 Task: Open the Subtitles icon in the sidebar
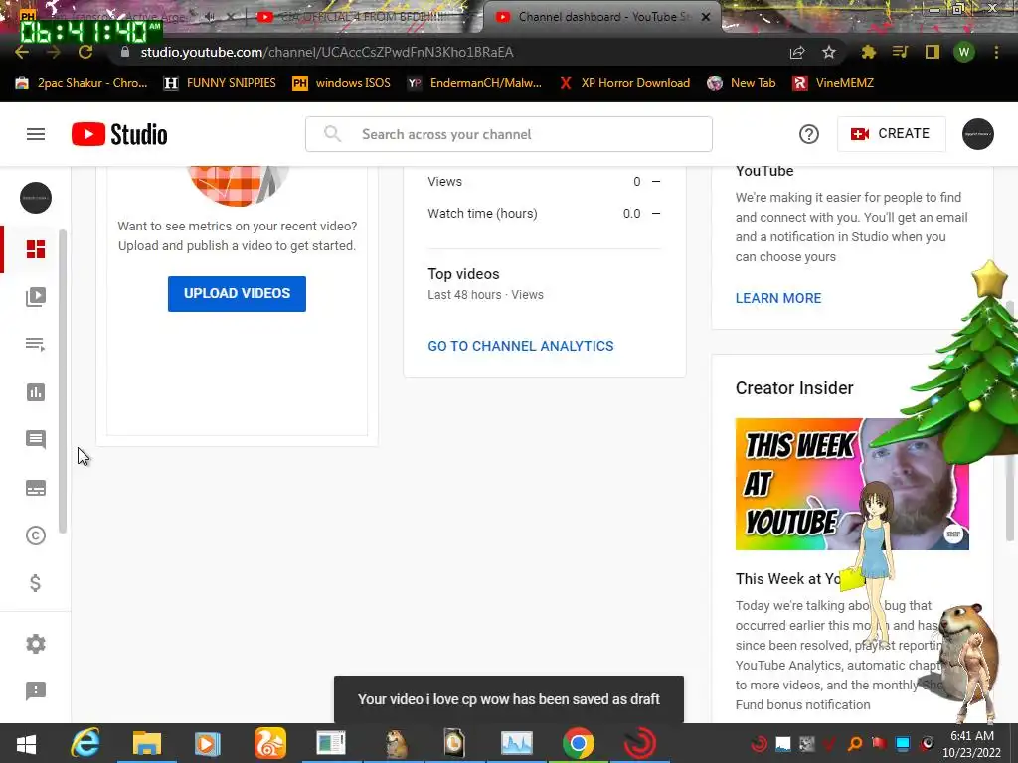(36, 488)
